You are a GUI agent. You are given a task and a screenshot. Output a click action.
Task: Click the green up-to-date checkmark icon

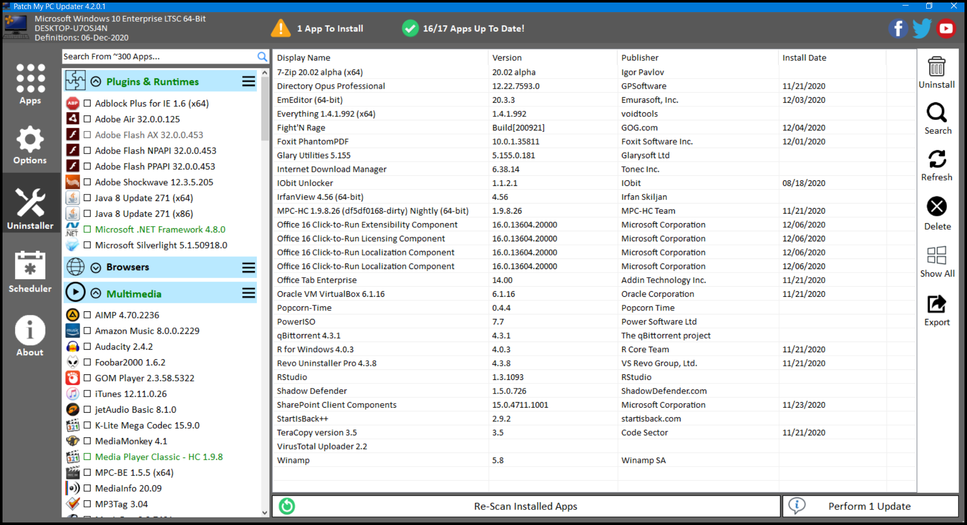(410, 28)
